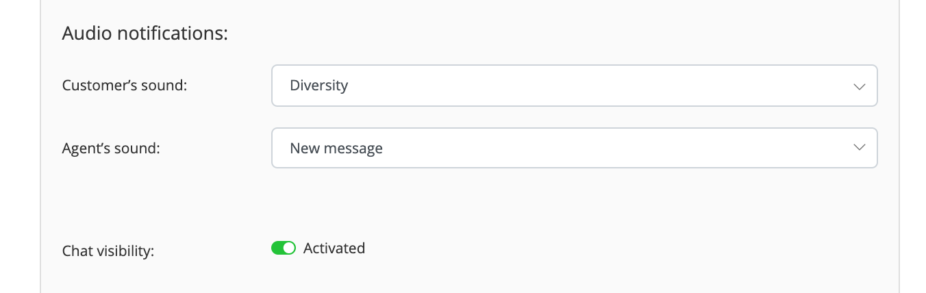Click the "Agent's sound:" label
Viewport: 926px width, 293px height.
click(x=110, y=148)
